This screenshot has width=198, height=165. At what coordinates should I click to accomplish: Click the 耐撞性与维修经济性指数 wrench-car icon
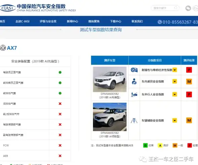tap(134, 70)
